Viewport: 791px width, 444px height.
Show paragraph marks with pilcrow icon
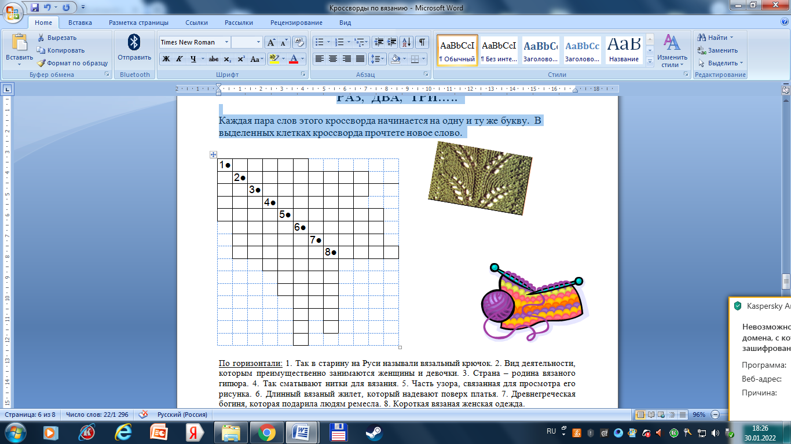pos(422,42)
